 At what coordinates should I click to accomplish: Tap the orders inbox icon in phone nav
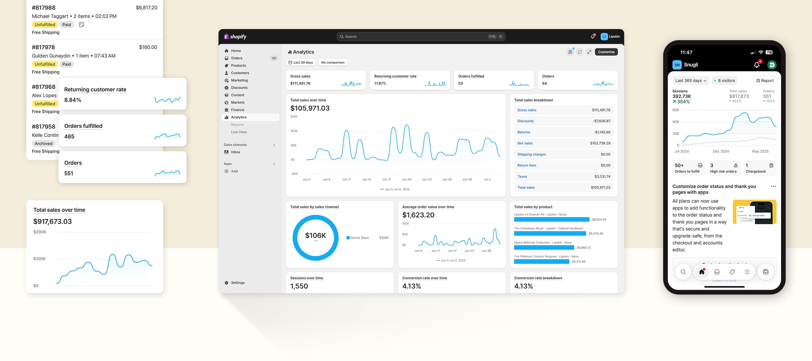click(x=717, y=272)
